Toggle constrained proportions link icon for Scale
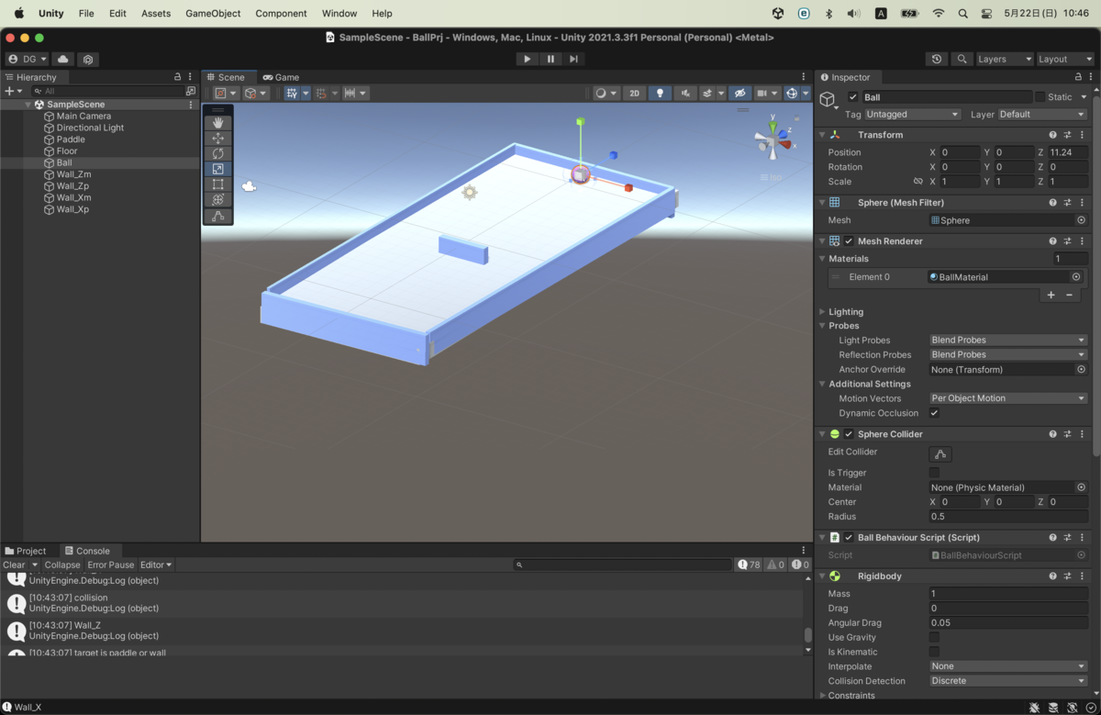 [917, 182]
